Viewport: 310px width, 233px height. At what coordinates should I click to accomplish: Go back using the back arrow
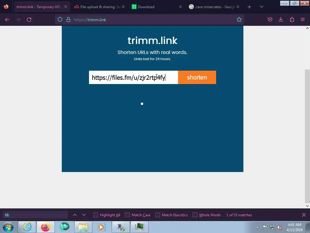pos(7,20)
